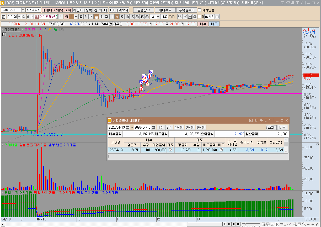The height and width of the screenshot is (227, 321).
Task: Select the 15 minute interval button
Action: (x=132, y=17)
